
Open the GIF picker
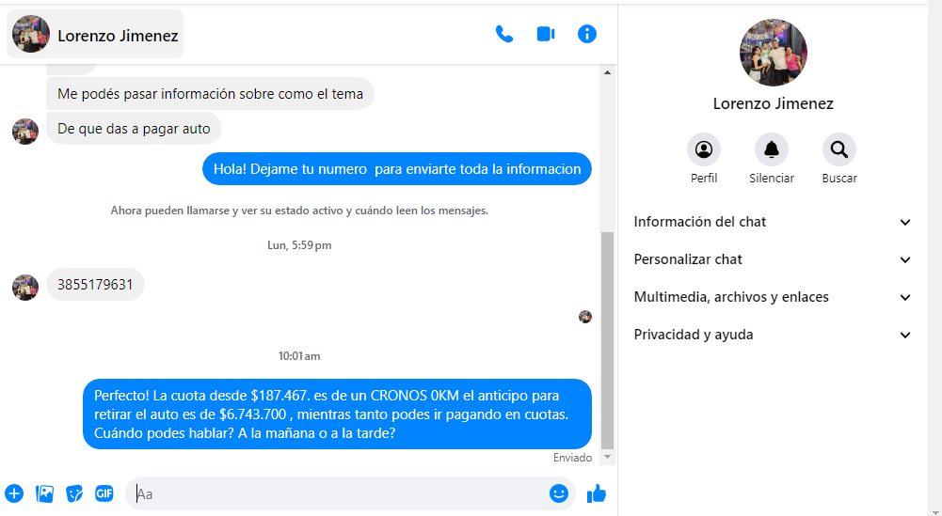point(104,493)
